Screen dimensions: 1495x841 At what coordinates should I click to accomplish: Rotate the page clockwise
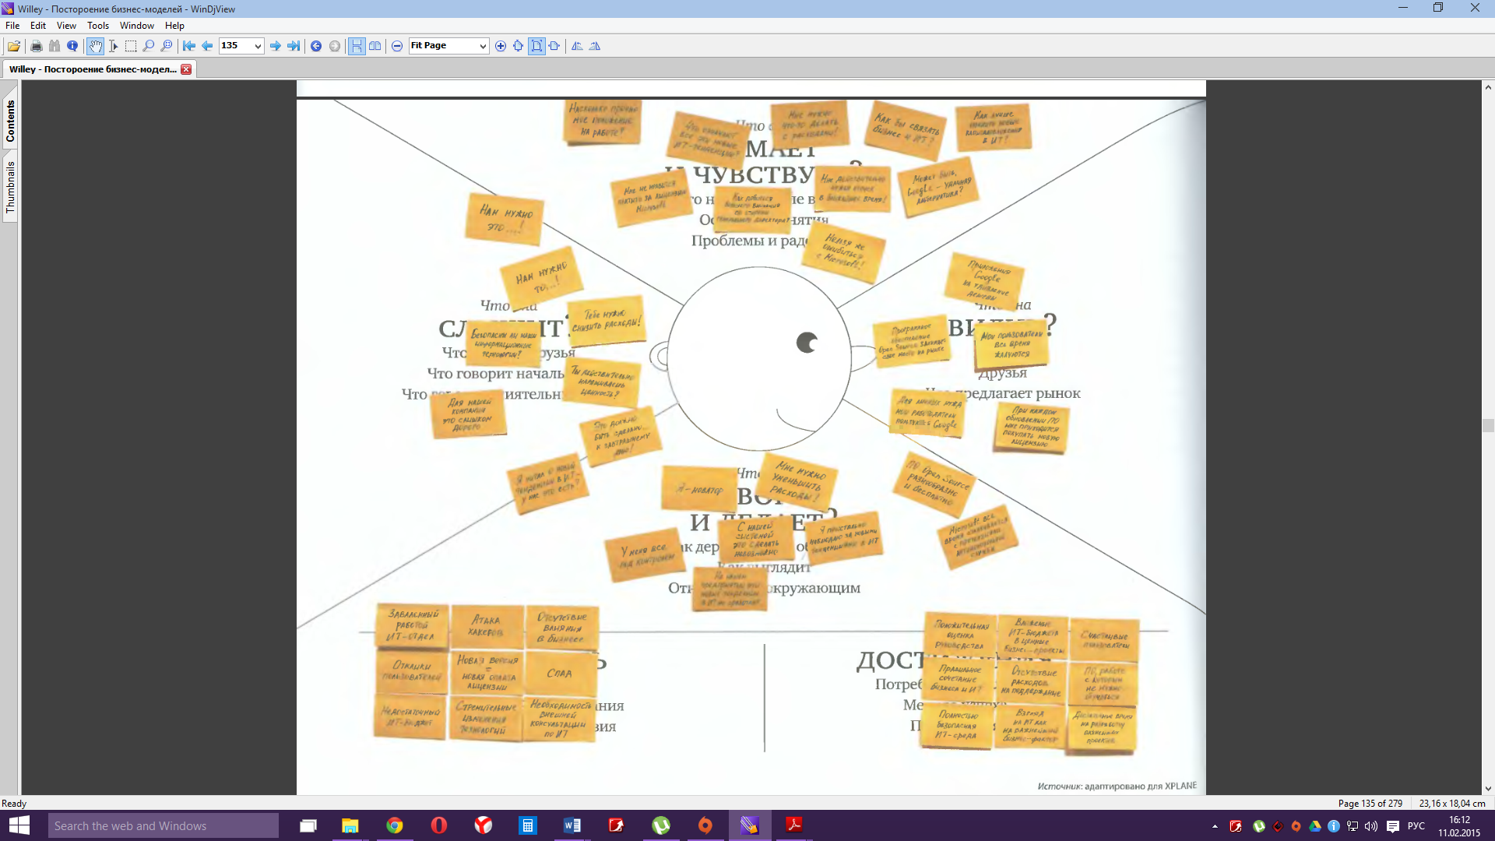595,46
